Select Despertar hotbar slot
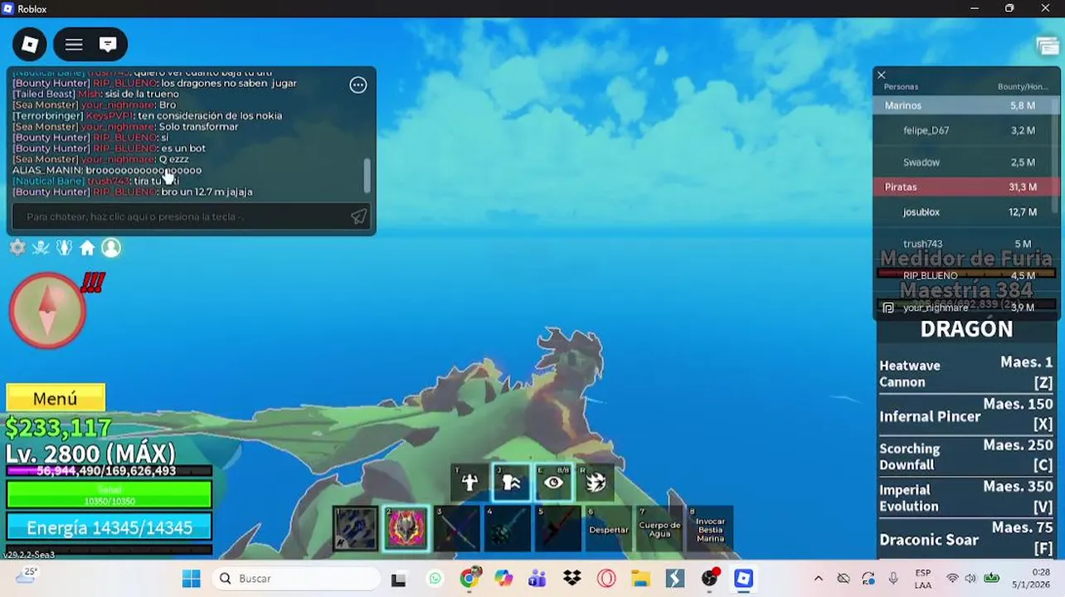This screenshot has width=1065, height=597. tap(609, 528)
